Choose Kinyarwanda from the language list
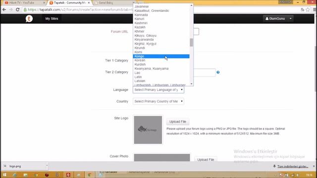Viewport: 317px width, 178px height. click(161, 40)
